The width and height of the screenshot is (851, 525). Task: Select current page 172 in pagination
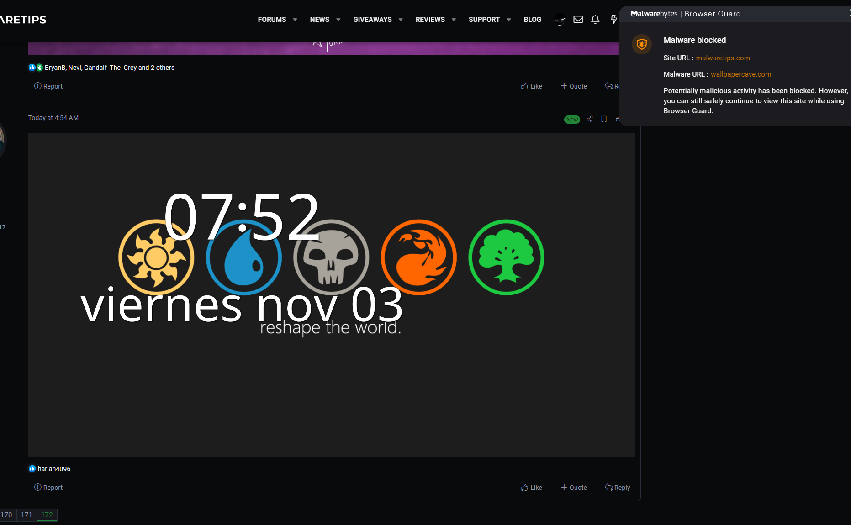[47, 515]
